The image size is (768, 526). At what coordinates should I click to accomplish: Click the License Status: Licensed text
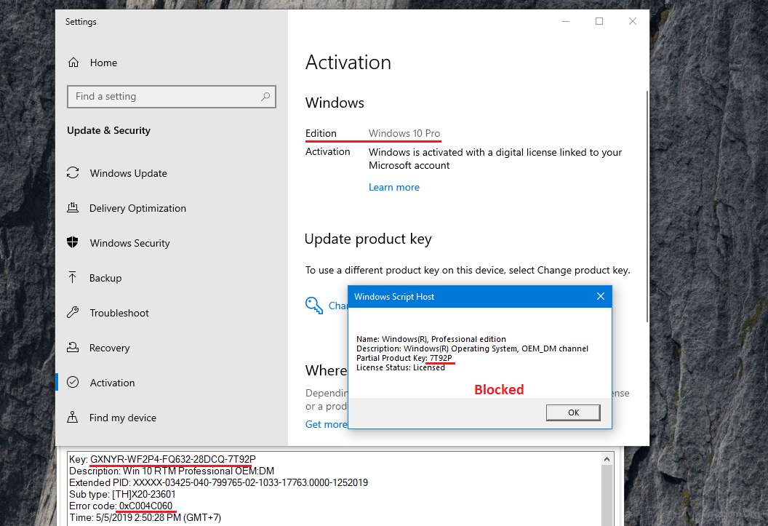click(x=401, y=367)
